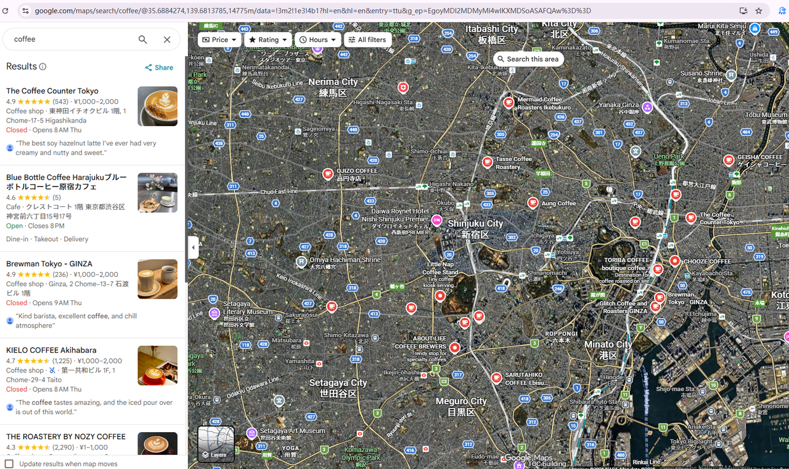The image size is (789, 469).
Task: Select GEISHA COFFEE map pin
Action: click(729, 160)
